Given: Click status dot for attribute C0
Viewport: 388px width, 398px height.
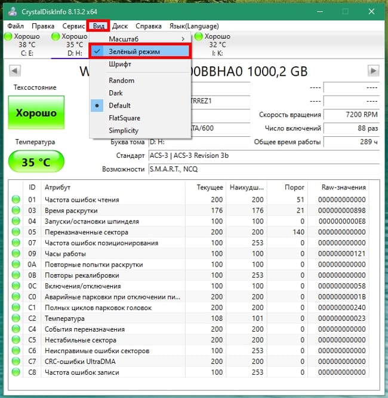Looking at the screenshot, I should (x=16, y=297).
